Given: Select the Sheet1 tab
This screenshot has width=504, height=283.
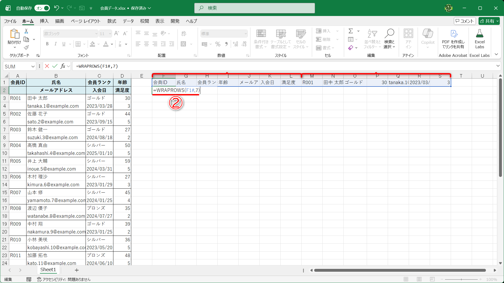Looking at the screenshot, I should pyautogui.click(x=48, y=270).
